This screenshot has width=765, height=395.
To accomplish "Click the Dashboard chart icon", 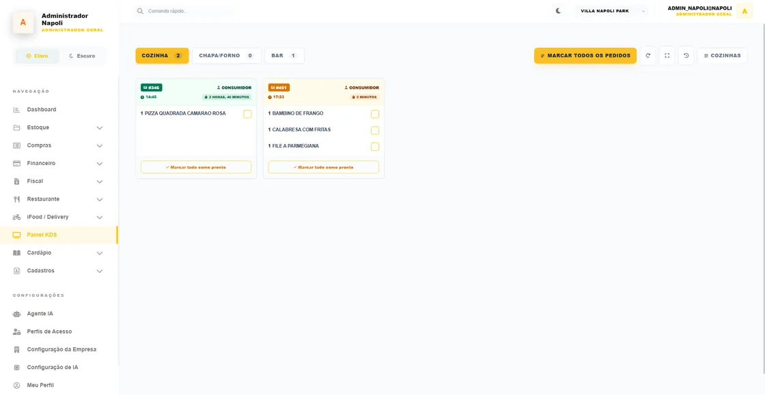I will (x=16, y=110).
